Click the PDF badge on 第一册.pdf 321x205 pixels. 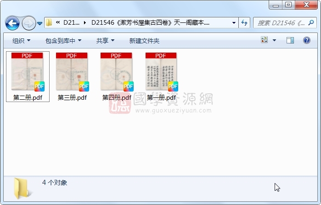tap(173, 86)
